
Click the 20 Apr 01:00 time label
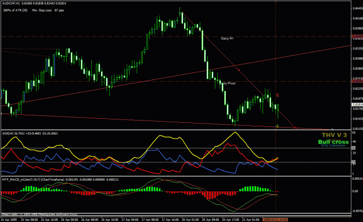pos(191,220)
